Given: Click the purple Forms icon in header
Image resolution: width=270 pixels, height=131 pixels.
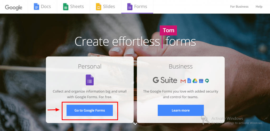Looking at the screenshot, I should (130, 7).
